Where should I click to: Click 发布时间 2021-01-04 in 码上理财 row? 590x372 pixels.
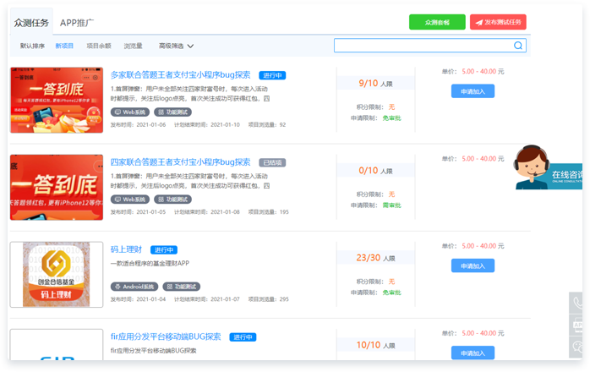point(138,299)
